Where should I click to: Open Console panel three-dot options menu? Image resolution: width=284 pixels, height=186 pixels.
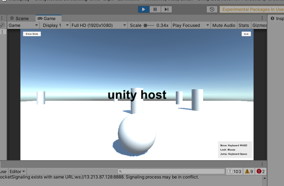click(x=262, y=164)
